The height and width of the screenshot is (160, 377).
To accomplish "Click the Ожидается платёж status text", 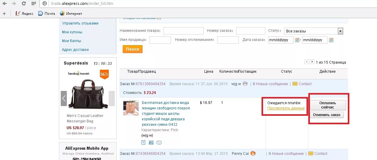I will click(284, 103).
